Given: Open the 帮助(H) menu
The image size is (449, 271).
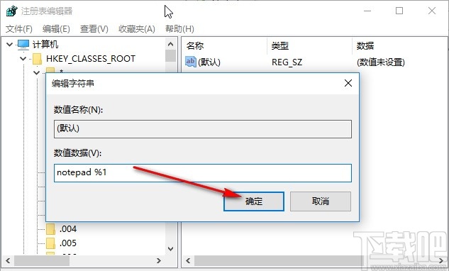Looking at the screenshot, I should (179, 29).
